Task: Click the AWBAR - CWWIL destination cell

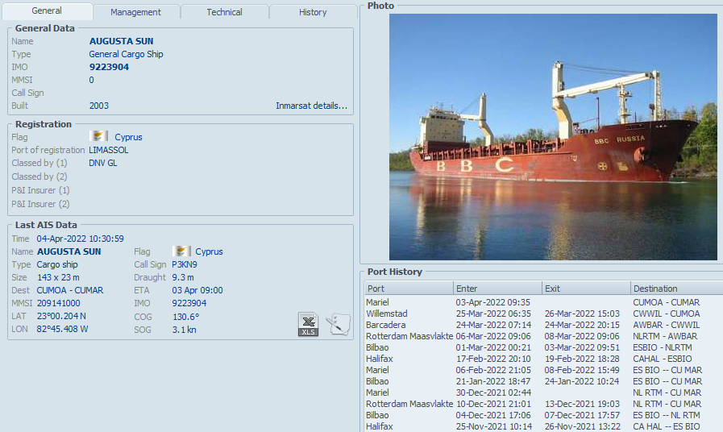Action: coord(667,325)
